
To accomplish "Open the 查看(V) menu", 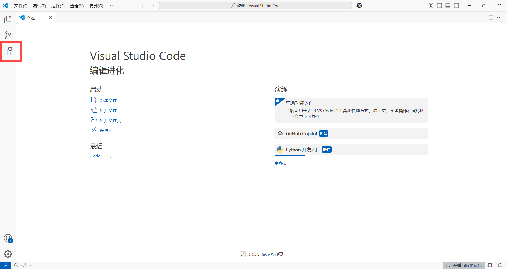I will pos(77,6).
